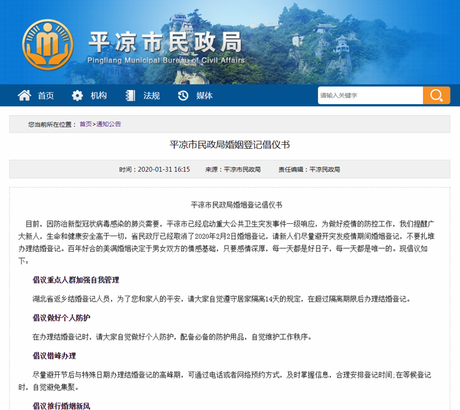Viewport: 460px width, 410px height.
Task: Click the 平凉市民政局 header title
Action: point(165,42)
